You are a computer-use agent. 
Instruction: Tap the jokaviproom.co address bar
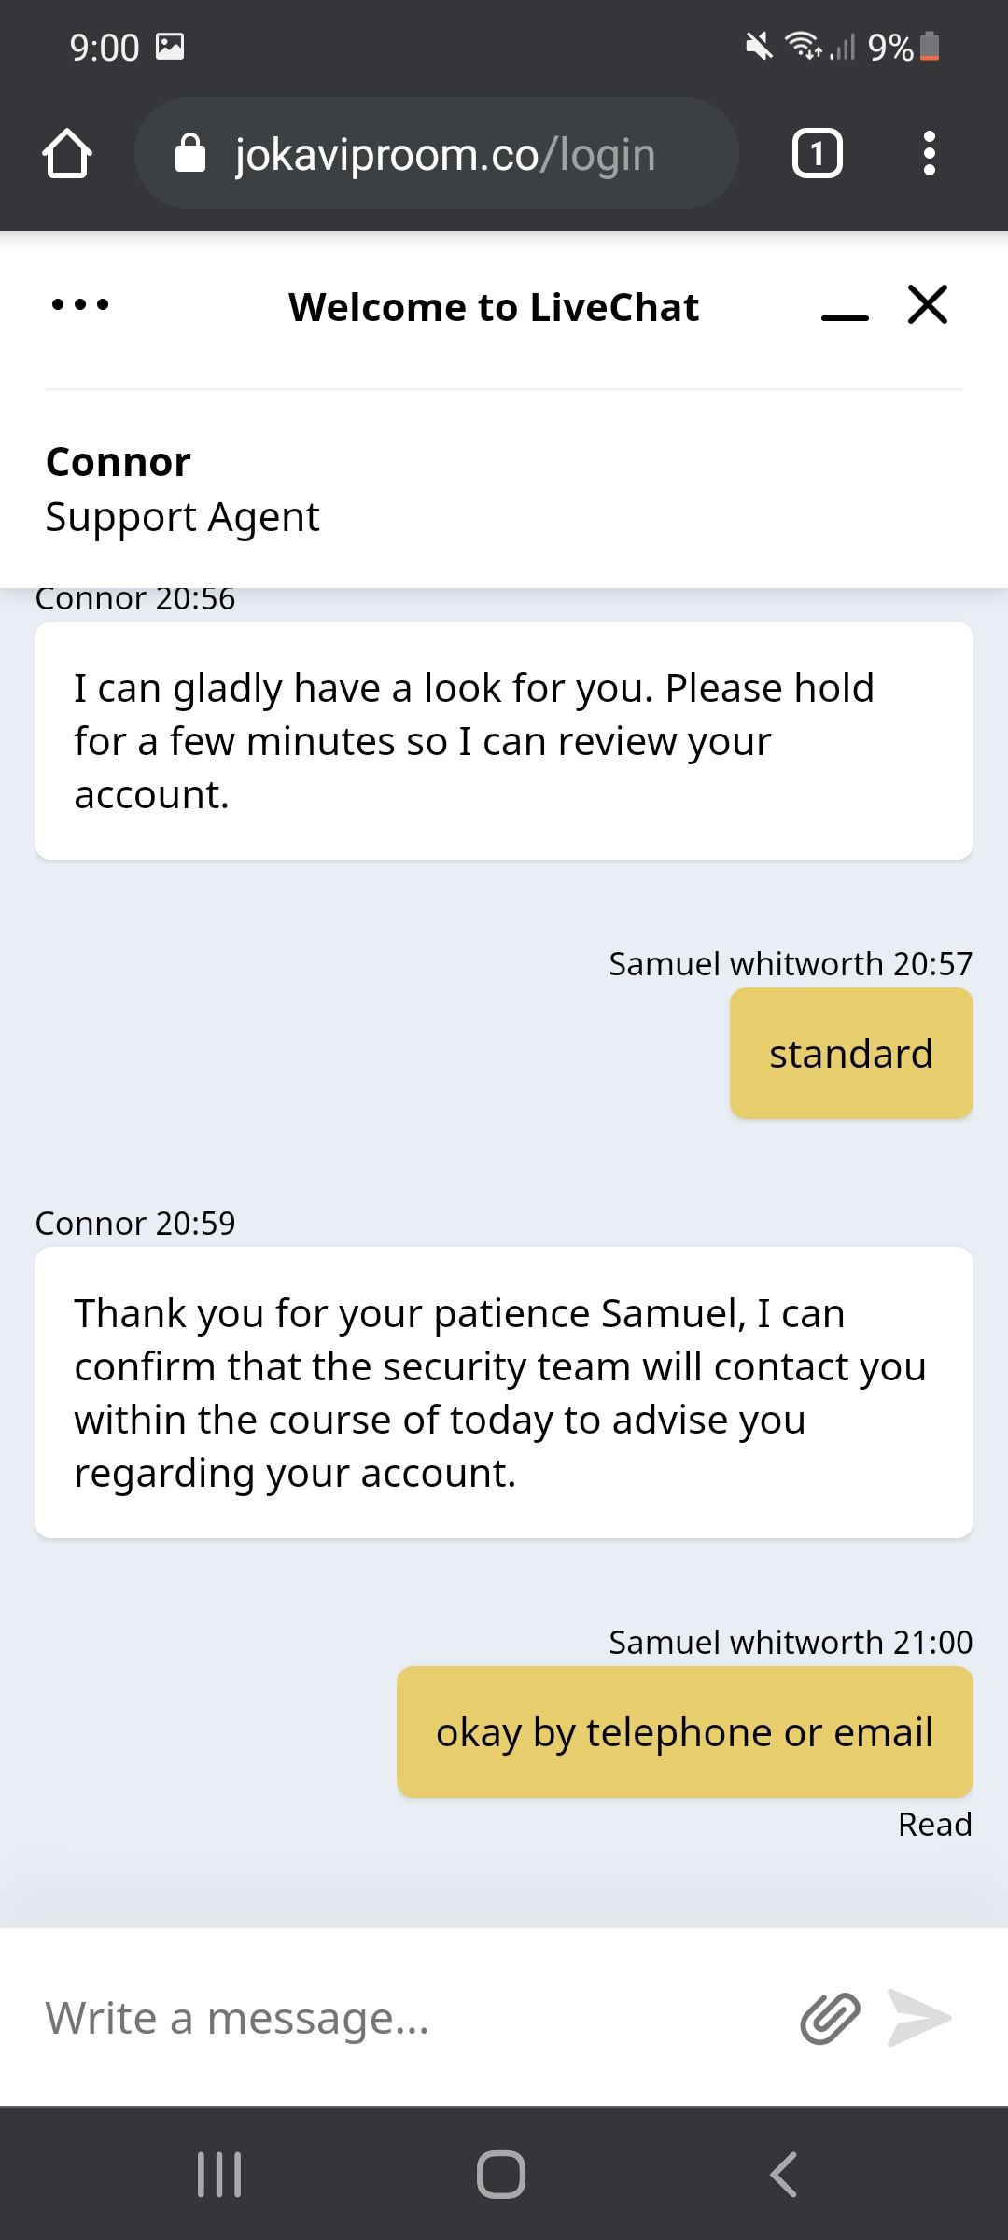click(446, 154)
